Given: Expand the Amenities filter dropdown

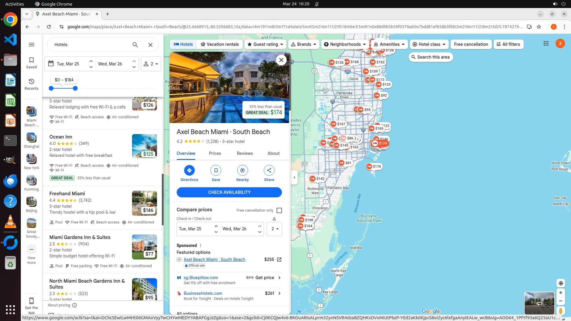Looking at the screenshot, I should click(389, 44).
